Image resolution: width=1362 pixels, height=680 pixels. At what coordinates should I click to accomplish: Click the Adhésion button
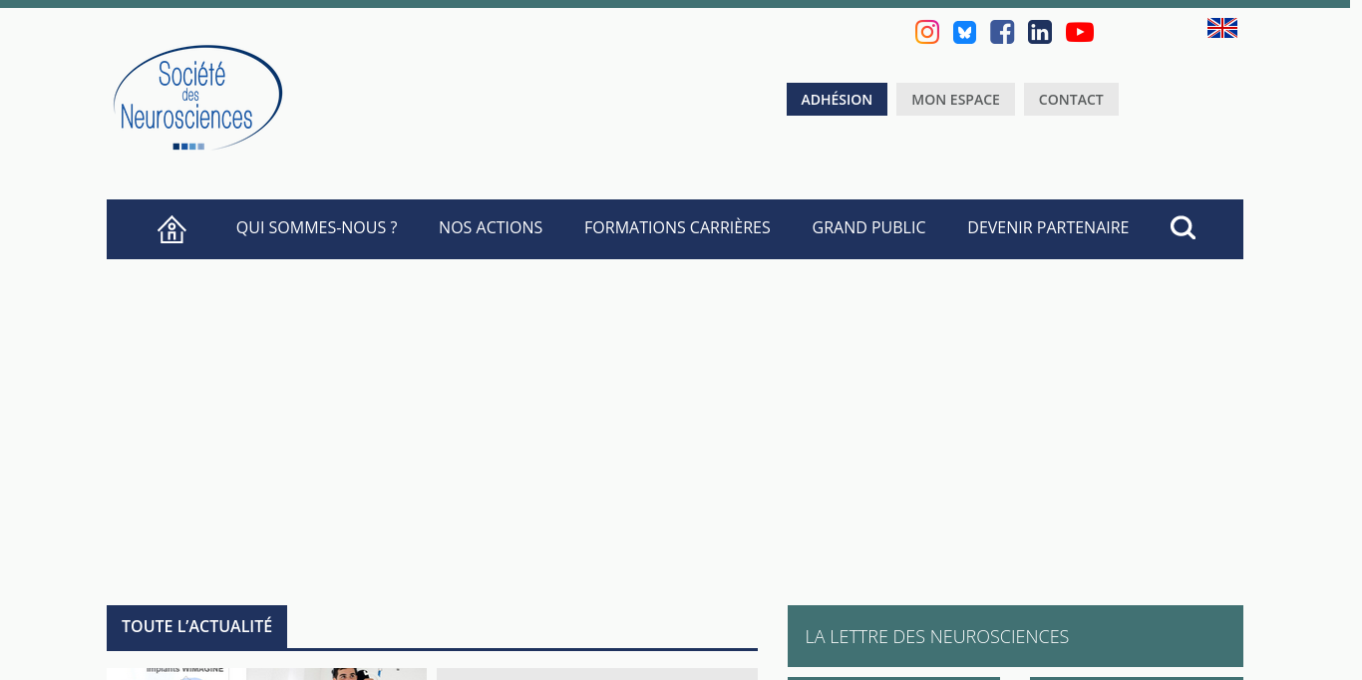(x=837, y=100)
